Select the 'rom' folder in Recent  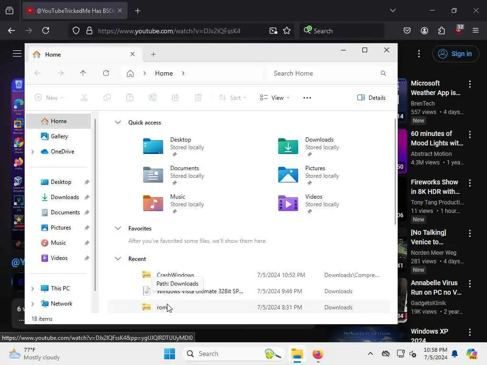(x=248, y=307)
